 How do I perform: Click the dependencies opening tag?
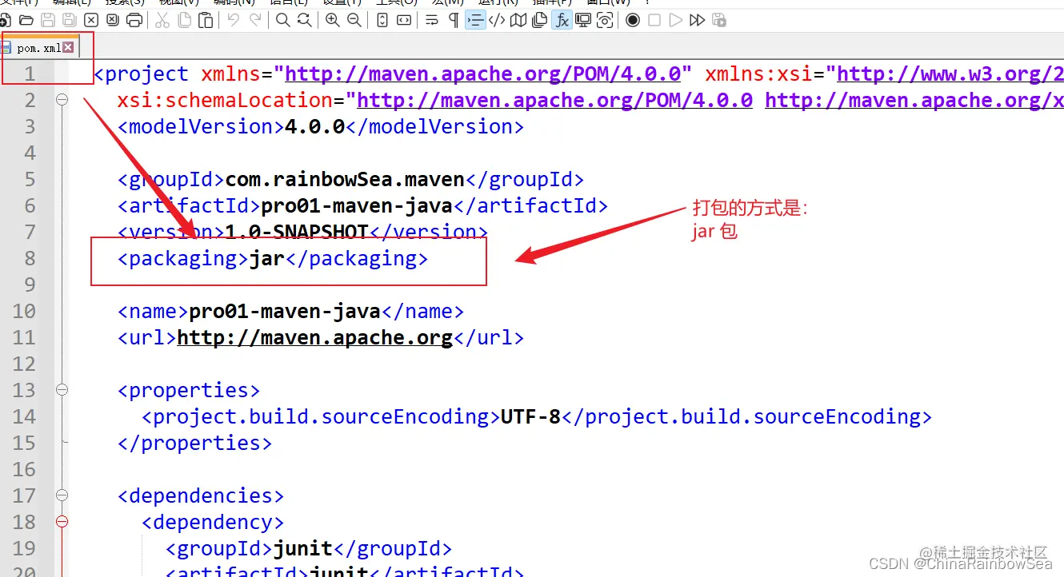point(201,495)
